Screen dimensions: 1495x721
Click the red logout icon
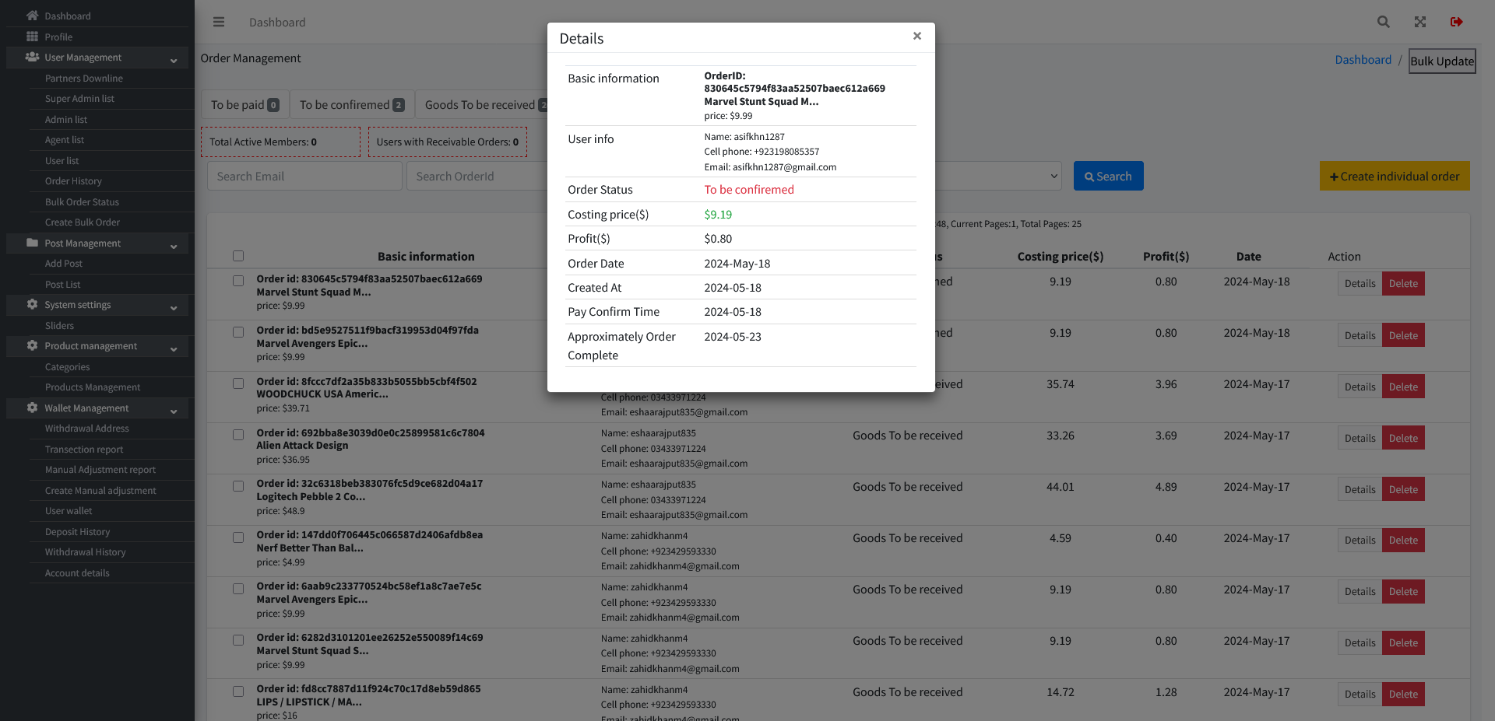pos(1456,22)
